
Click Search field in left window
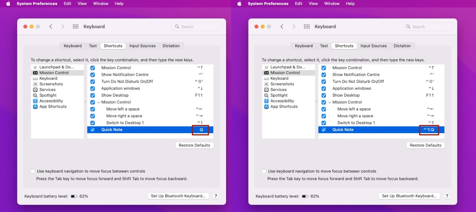click(x=197, y=27)
